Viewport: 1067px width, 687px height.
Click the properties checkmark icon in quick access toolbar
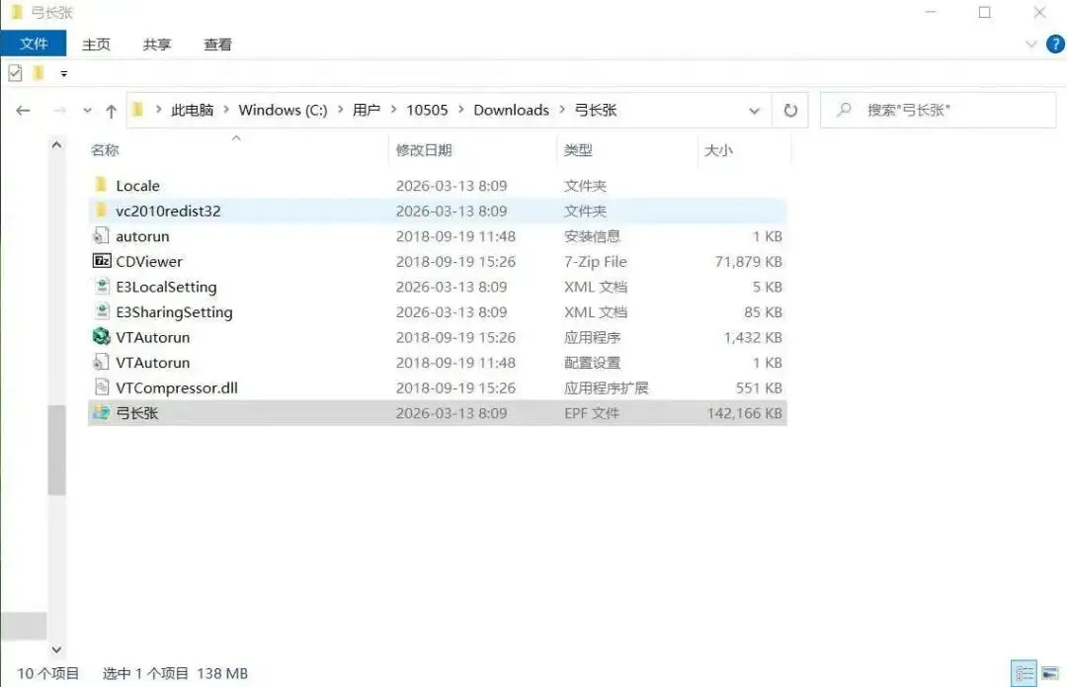click(16, 73)
